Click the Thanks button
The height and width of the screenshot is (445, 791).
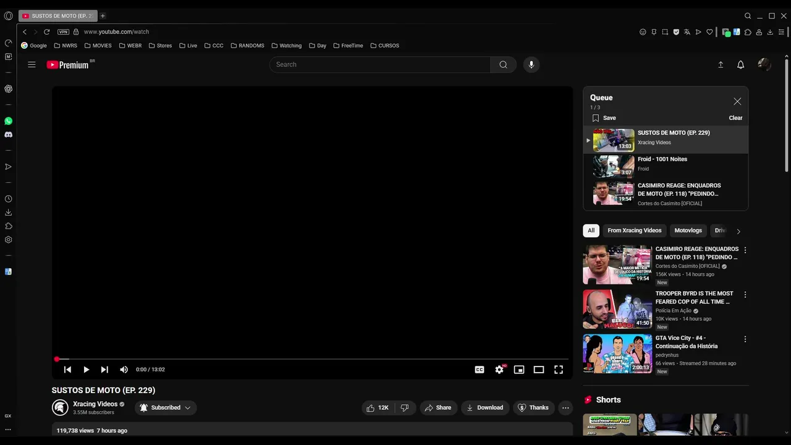point(533,408)
